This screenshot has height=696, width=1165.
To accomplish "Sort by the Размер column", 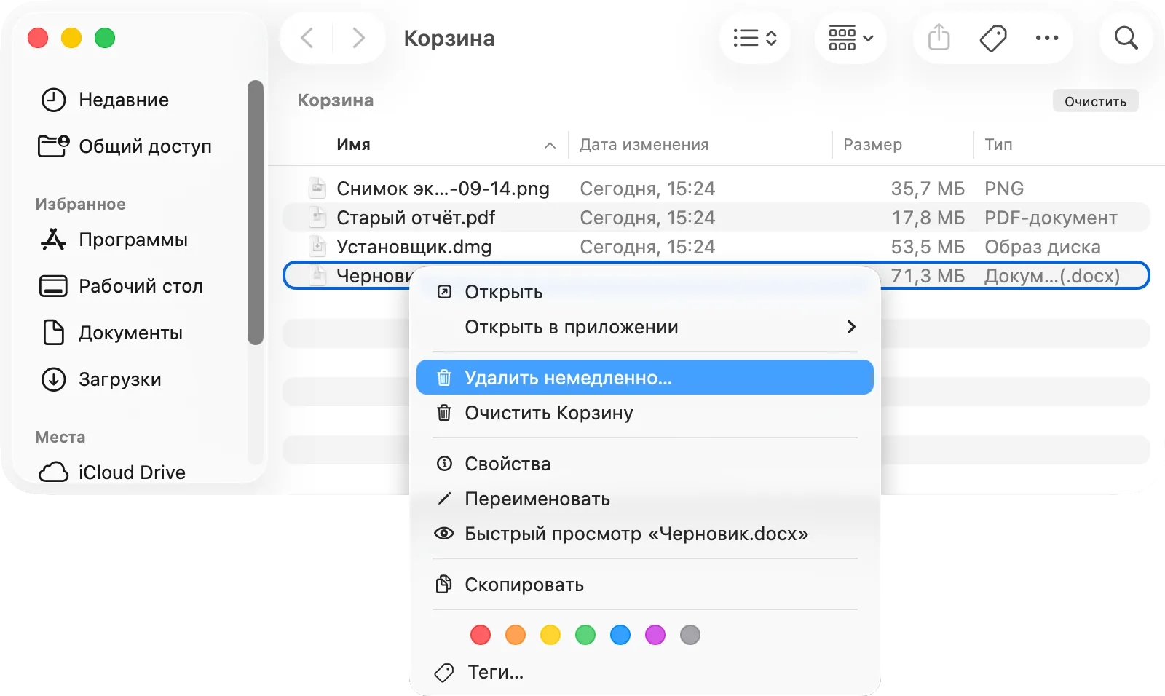I will tap(872, 145).
